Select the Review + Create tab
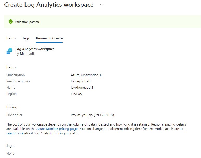Image resolution: width=201 pixels, height=158 pixels. 49,38
